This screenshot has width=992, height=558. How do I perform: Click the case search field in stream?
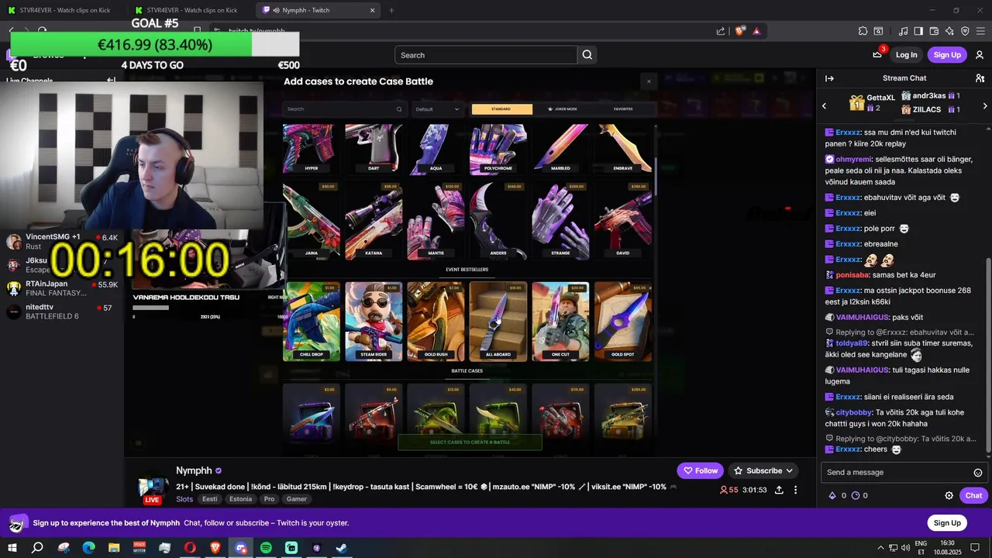[344, 109]
